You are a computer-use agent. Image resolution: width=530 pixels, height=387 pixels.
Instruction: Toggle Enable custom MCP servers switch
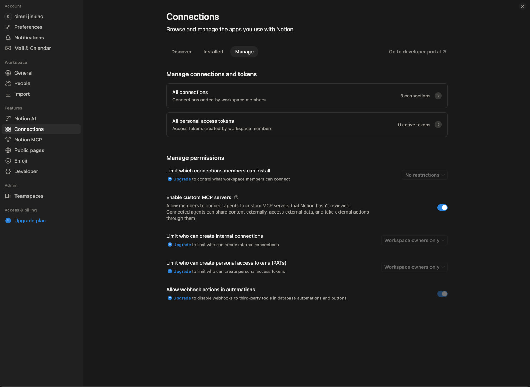(x=442, y=208)
